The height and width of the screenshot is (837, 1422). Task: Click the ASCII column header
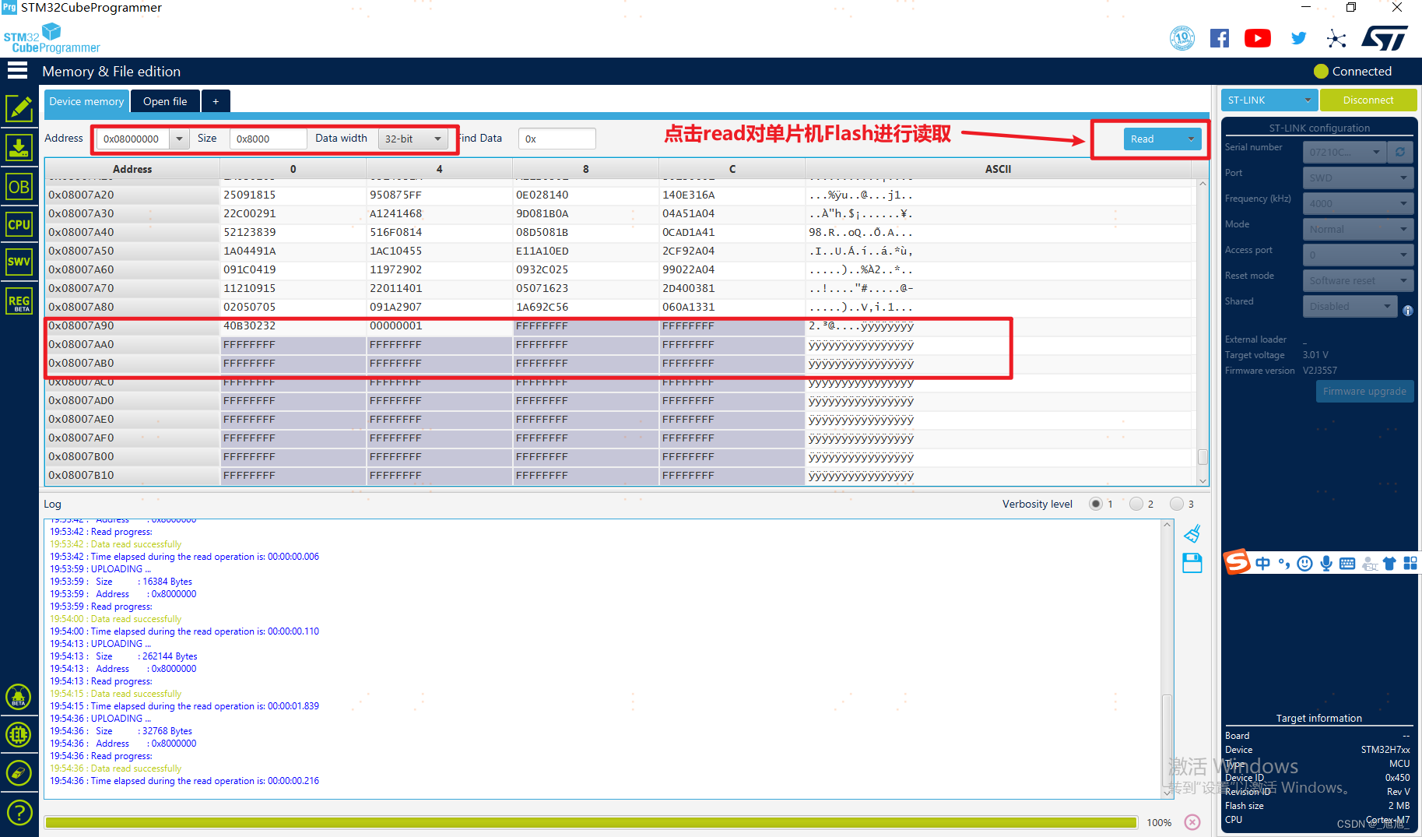(999, 169)
